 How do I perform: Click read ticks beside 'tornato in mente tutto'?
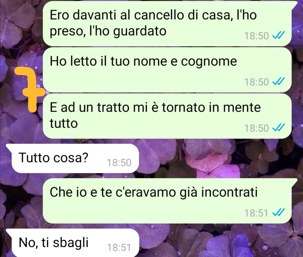point(278,128)
